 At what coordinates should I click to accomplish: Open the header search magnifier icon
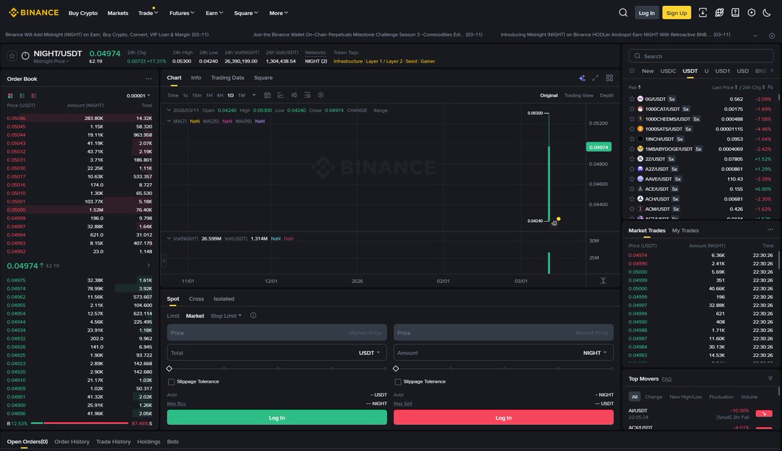pos(624,12)
